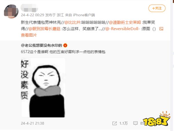Screen dimensions: 174x131
Task: Click the @比比井 mention link
Action: (72, 22)
